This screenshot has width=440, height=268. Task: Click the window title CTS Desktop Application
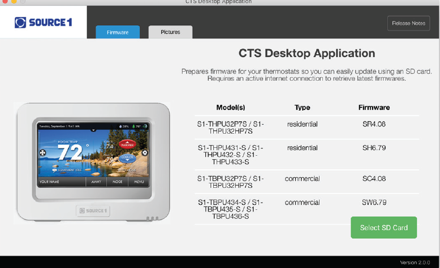click(219, 2)
